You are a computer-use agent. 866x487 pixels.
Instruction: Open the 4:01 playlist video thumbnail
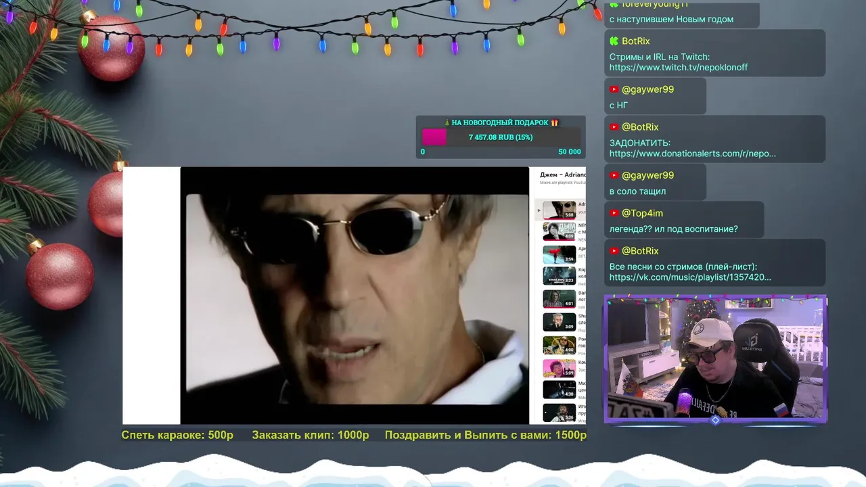click(x=559, y=299)
